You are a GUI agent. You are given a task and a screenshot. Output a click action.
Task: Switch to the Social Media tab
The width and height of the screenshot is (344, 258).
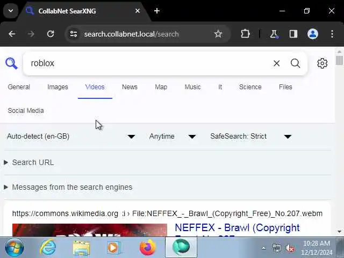pyautogui.click(x=26, y=111)
